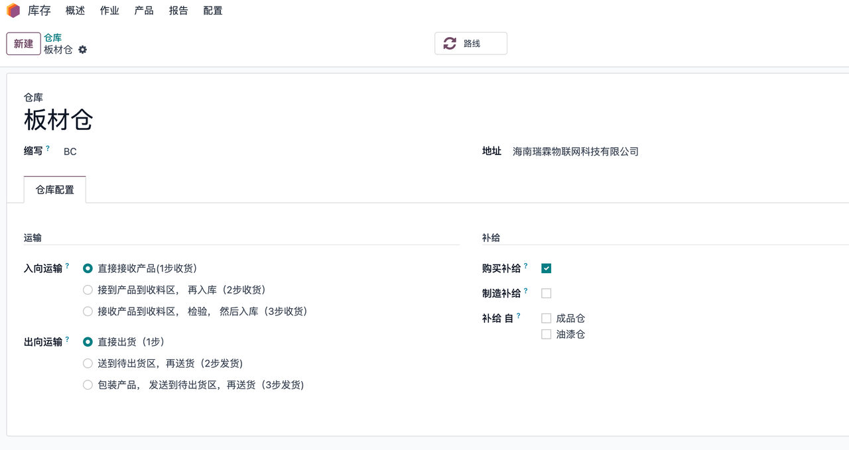Show help tooltip next to 购买补给
The height and width of the screenshot is (450, 849).
pos(526,265)
